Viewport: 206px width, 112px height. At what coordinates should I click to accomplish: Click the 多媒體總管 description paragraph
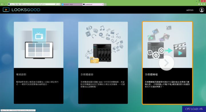tap(103, 84)
